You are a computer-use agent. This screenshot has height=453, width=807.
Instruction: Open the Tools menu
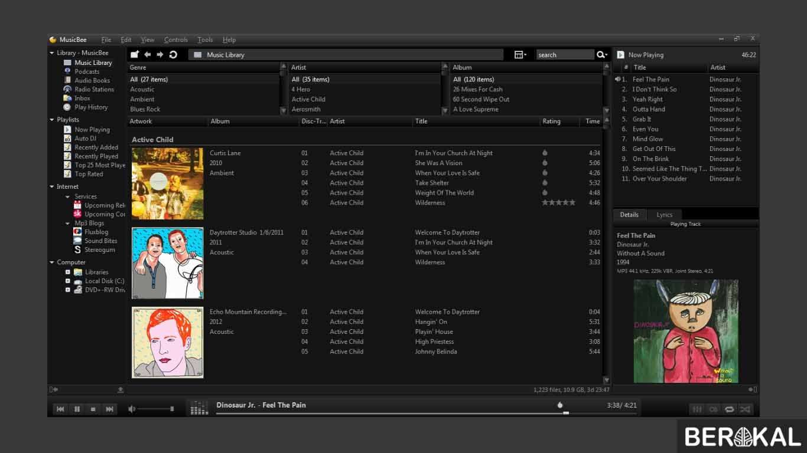(x=205, y=40)
